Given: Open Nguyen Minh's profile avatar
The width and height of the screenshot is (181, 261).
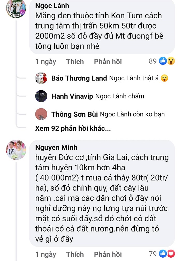Looking at the screenshot, I should [16, 150].
